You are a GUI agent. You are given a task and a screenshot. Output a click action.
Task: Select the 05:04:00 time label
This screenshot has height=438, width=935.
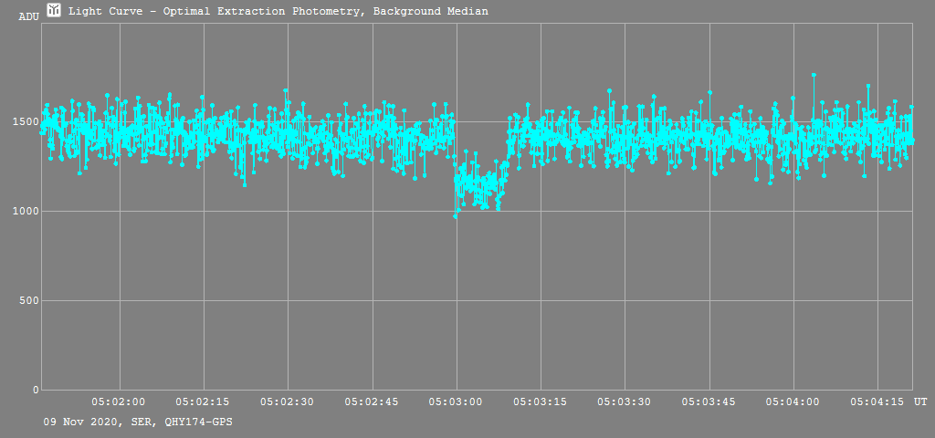coord(793,401)
